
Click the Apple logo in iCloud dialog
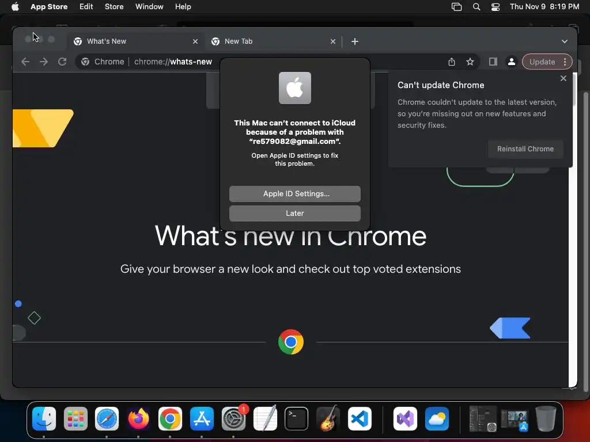(x=294, y=88)
